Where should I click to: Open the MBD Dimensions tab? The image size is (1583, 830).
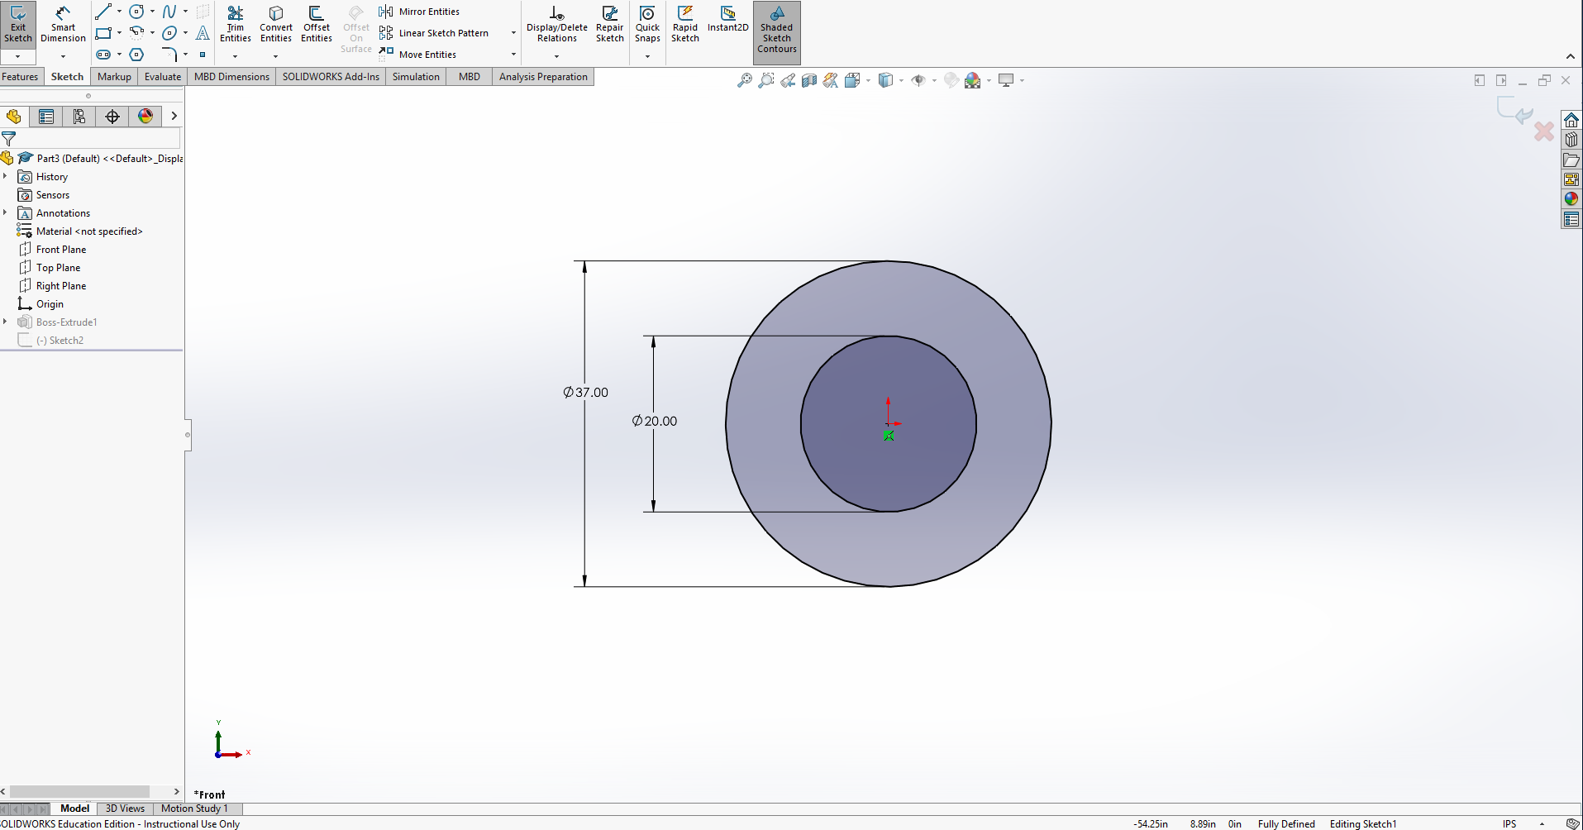coord(231,77)
